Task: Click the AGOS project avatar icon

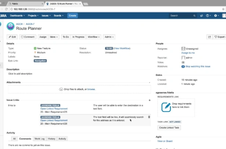Action: point(11,26)
